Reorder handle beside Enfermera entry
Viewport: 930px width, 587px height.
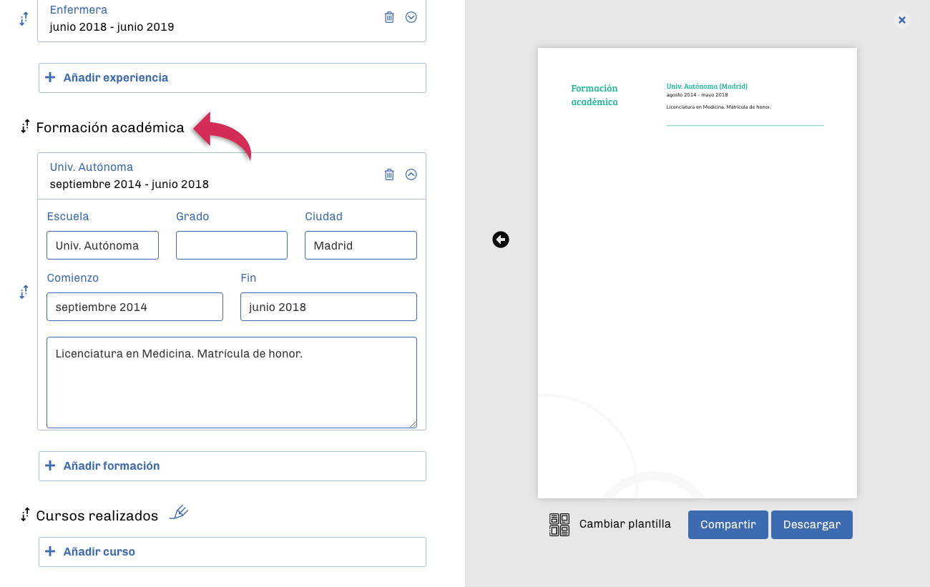pyautogui.click(x=24, y=19)
